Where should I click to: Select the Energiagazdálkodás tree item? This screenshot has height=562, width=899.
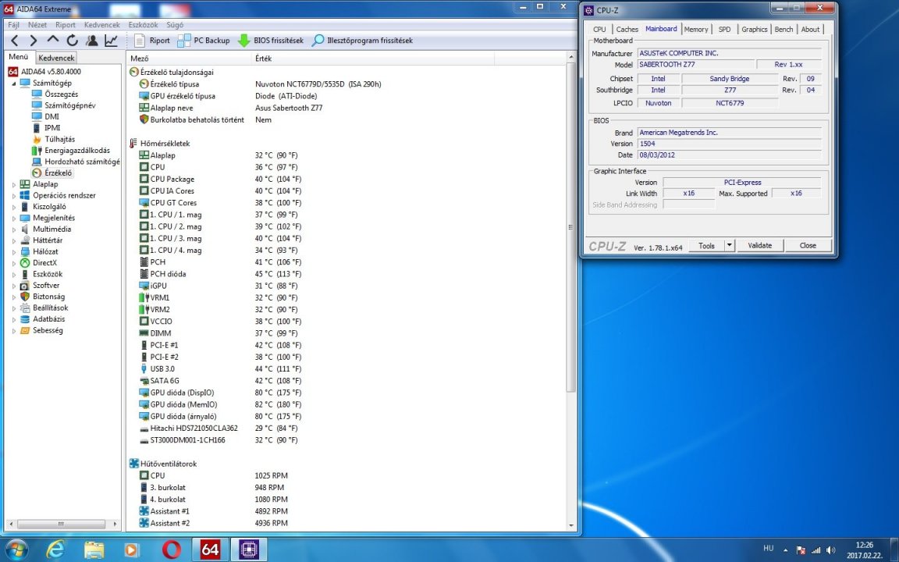(76, 150)
